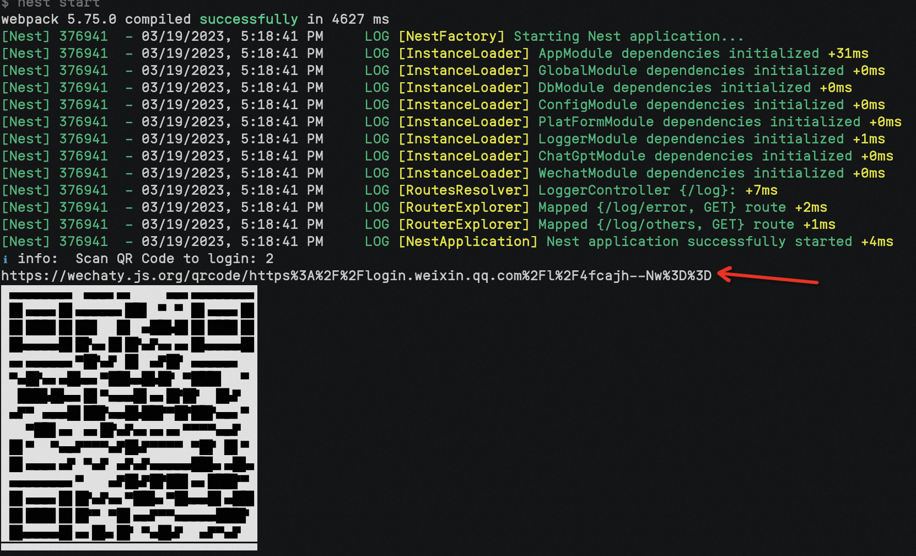
Task: Click 'WechatModule dependencies initialized' log text
Action: point(691,173)
